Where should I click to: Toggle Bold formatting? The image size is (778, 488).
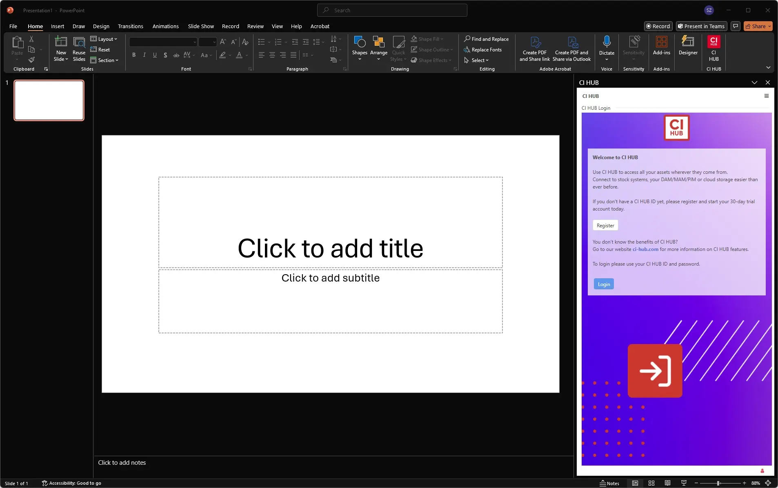pyautogui.click(x=134, y=55)
